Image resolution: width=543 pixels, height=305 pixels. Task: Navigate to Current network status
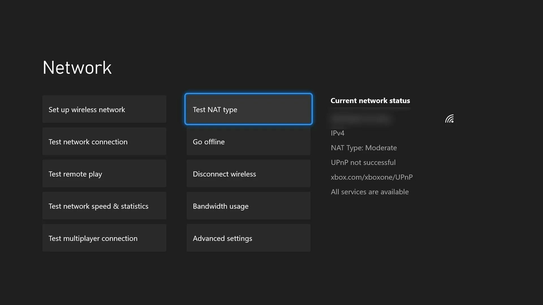pyautogui.click(x=370, y=100)
